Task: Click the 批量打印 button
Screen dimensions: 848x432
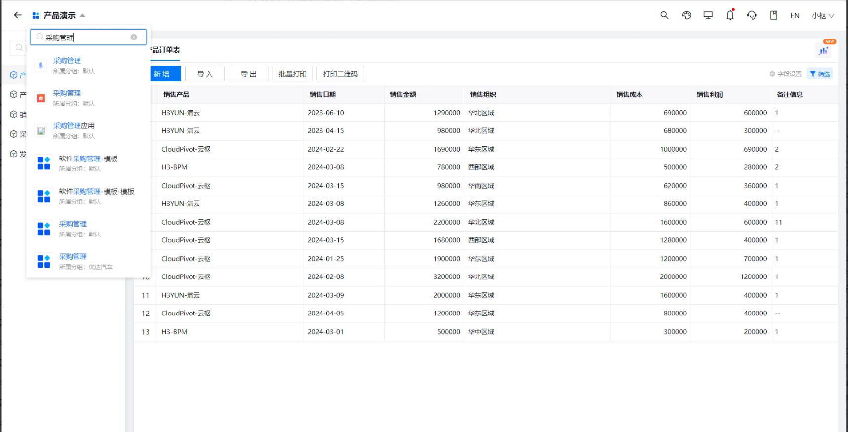Action: point(292,74)
